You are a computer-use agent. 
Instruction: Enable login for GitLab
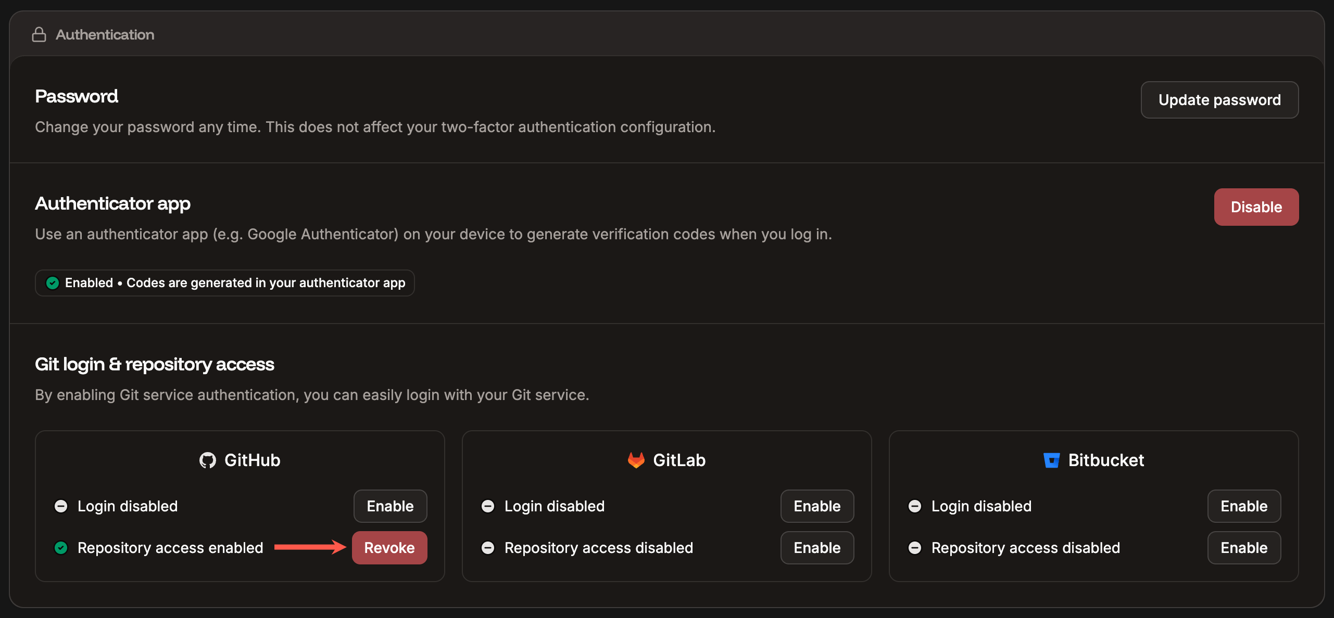point(817,506)
